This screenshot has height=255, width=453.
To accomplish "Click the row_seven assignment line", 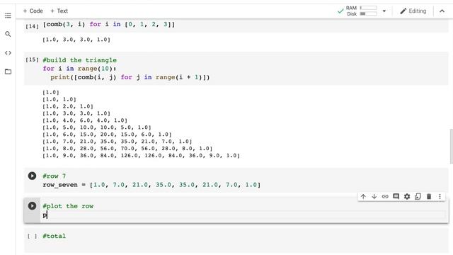I will pyautogui.click(x=151, y=185).
